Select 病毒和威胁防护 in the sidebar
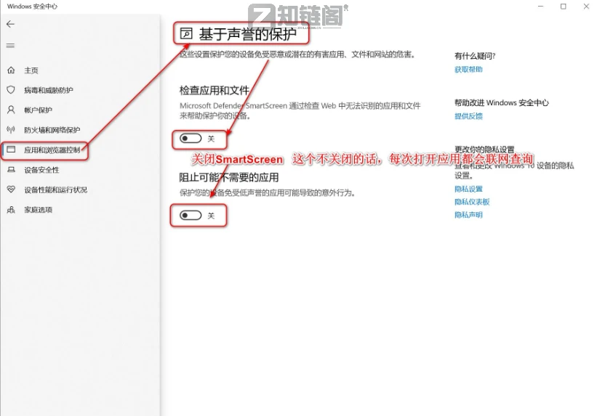 coord(49,90)
